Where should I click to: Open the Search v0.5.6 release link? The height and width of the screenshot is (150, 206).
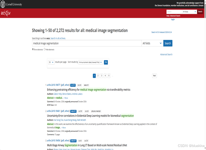pyautogui.click(x=162, y=32)
